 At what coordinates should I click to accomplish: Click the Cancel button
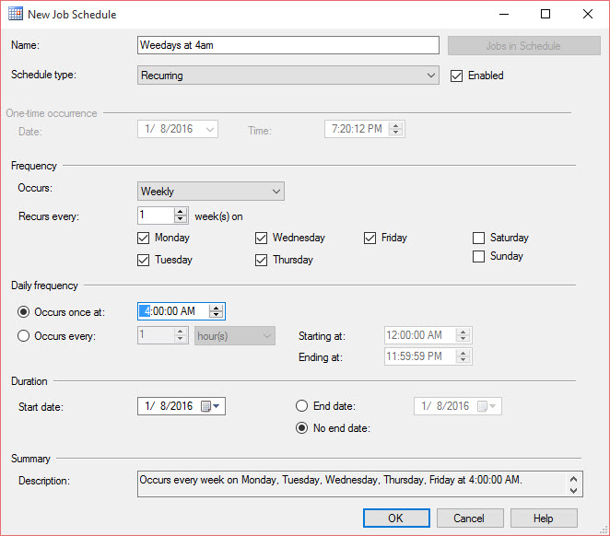coord(470,518)
